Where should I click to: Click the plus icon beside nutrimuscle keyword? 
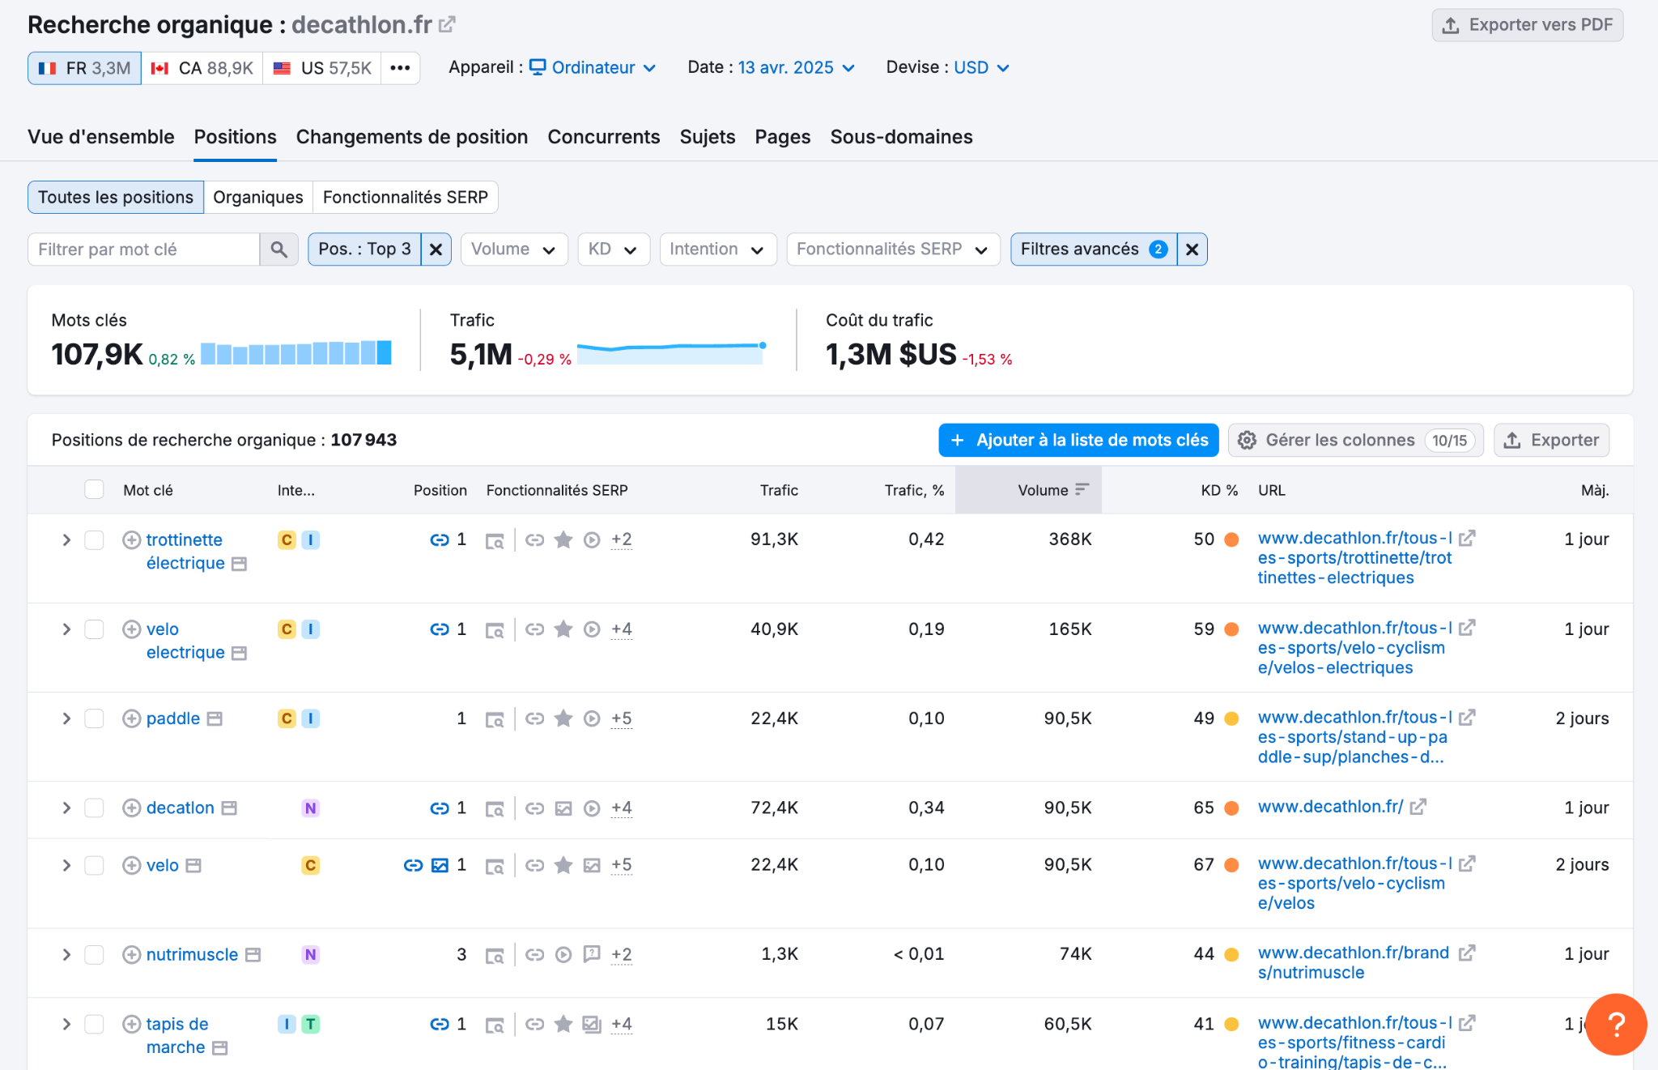click(x=132, y=955)
